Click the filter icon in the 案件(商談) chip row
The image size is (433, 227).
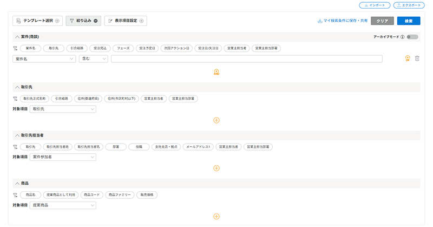click(x=15, y=48)
